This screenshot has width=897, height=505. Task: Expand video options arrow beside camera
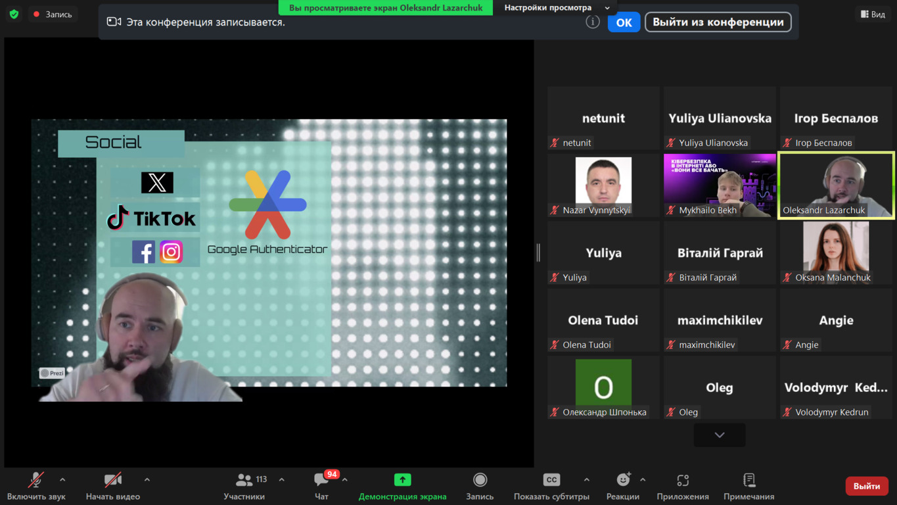pyautogui.click(x=147, y=480)
